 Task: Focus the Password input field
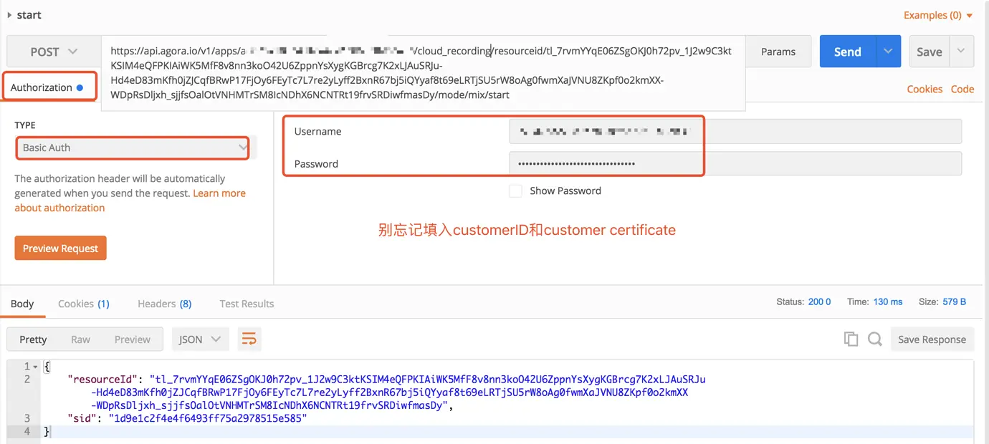pos(735,163)
